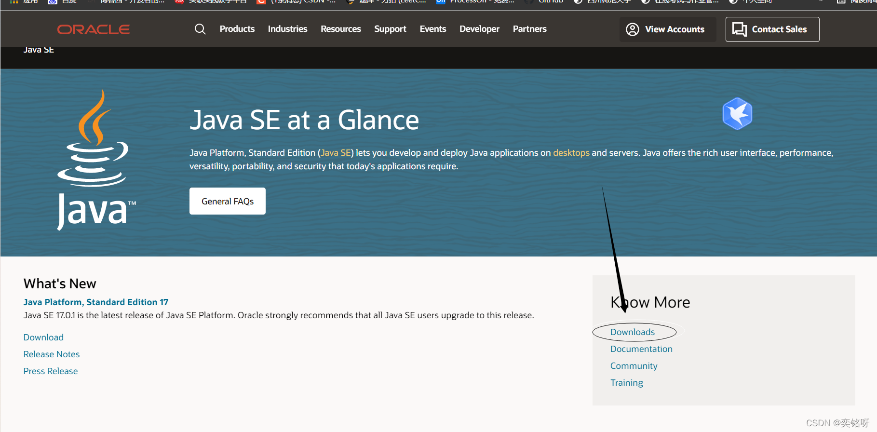The image size is (877, 432).
Task: Open Java Platform, Standard Edition 17 link
Action: [x=96, y=302]
